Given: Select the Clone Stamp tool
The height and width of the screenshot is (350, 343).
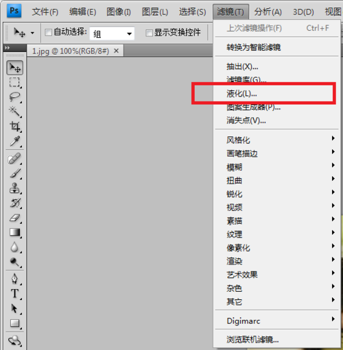Looking at the screenshot, I should tap(14, 188).
